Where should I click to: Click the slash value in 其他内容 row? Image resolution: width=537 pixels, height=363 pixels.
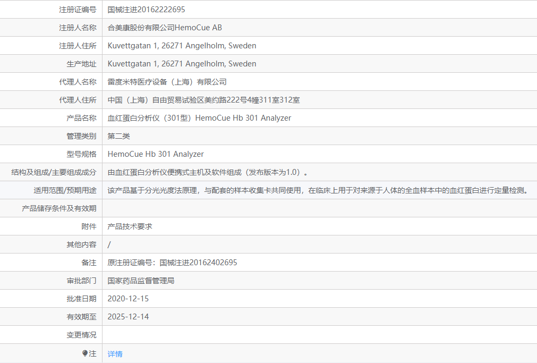(109, 244)
